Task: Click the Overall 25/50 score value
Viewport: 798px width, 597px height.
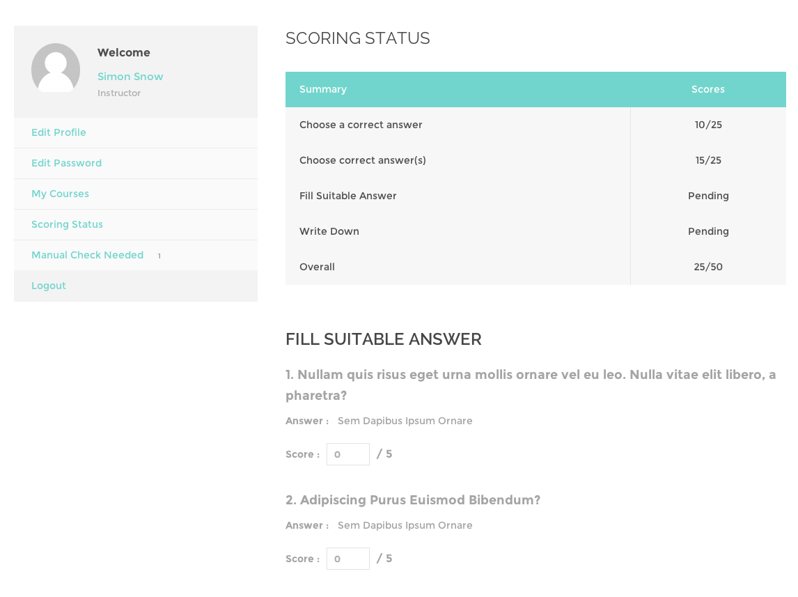Action: (x=708, y=267)
